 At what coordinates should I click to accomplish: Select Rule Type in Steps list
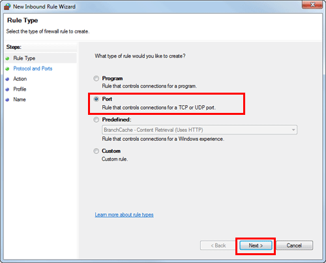point(24,58)
